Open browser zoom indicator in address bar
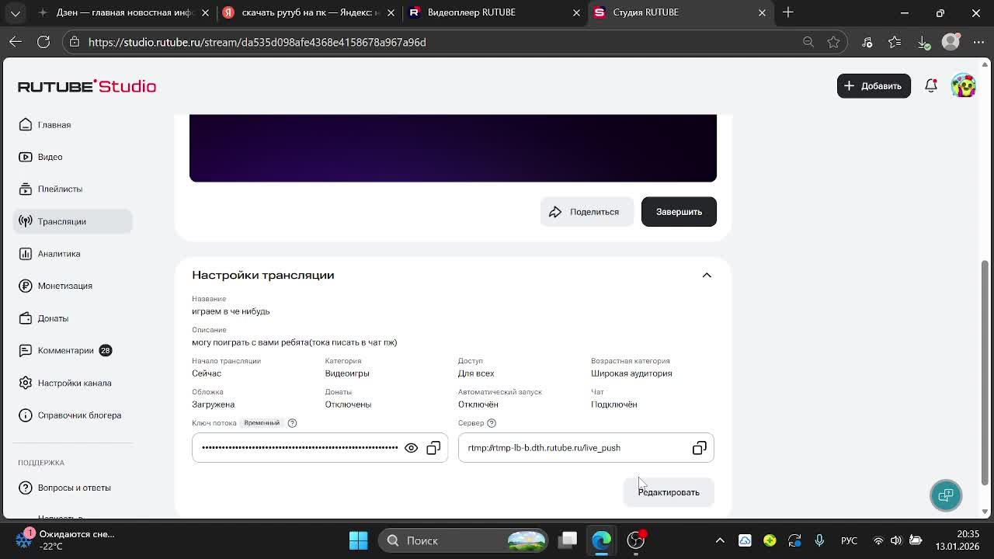994x559 pixels. pos(808,42)
